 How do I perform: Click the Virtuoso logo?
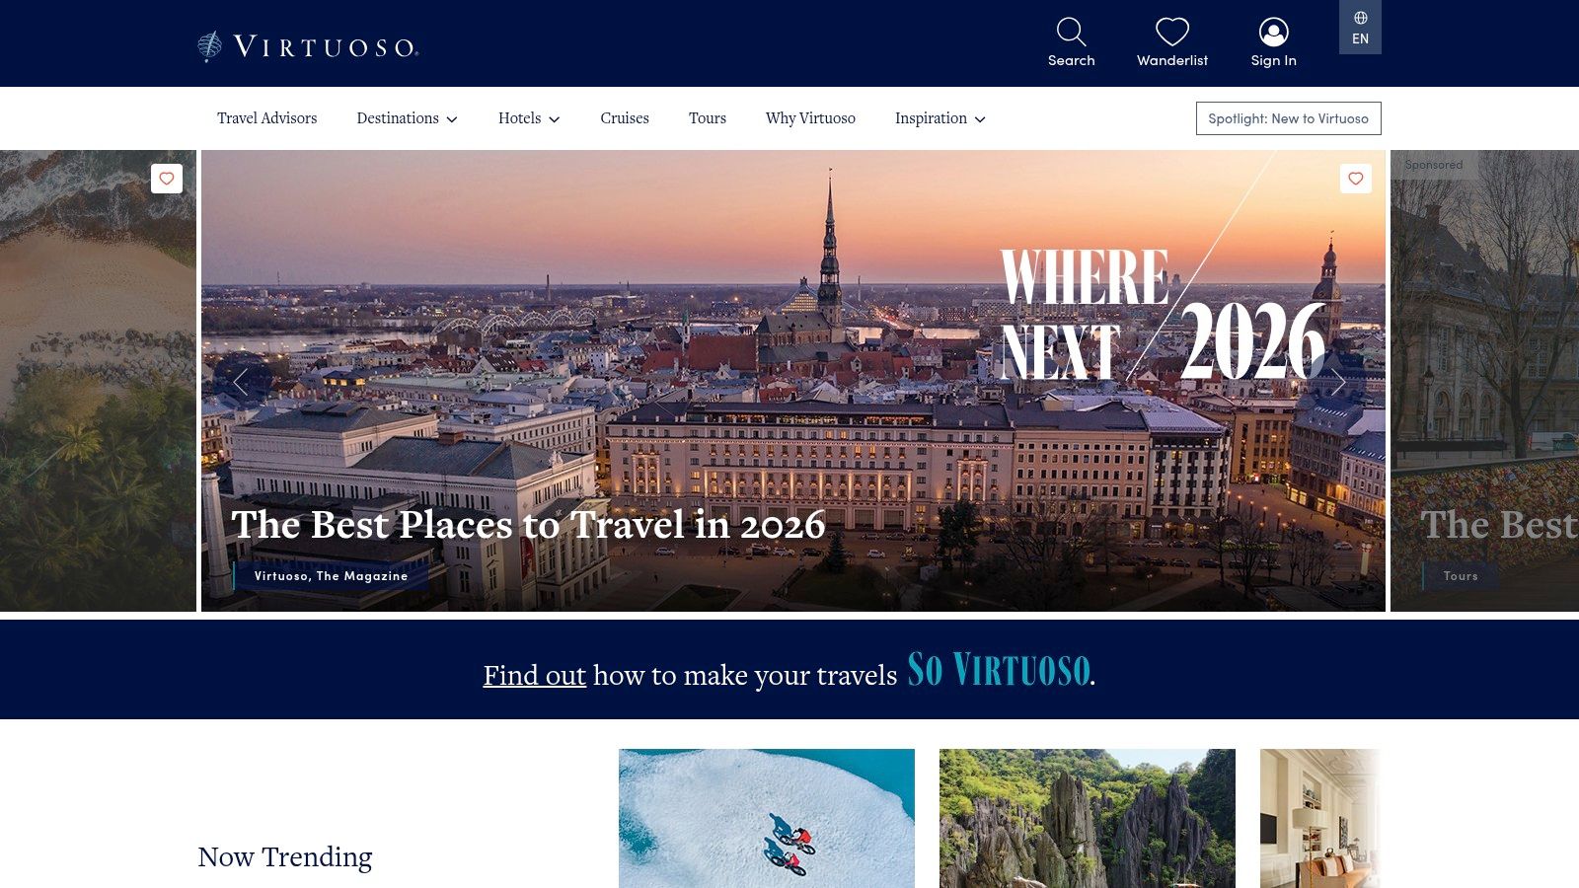[x=308, y=46]
